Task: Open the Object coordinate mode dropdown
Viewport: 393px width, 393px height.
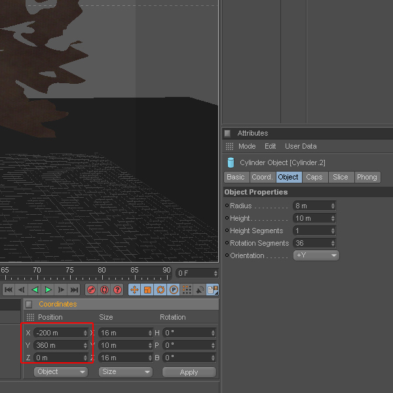Action: (x=61, y=372)
